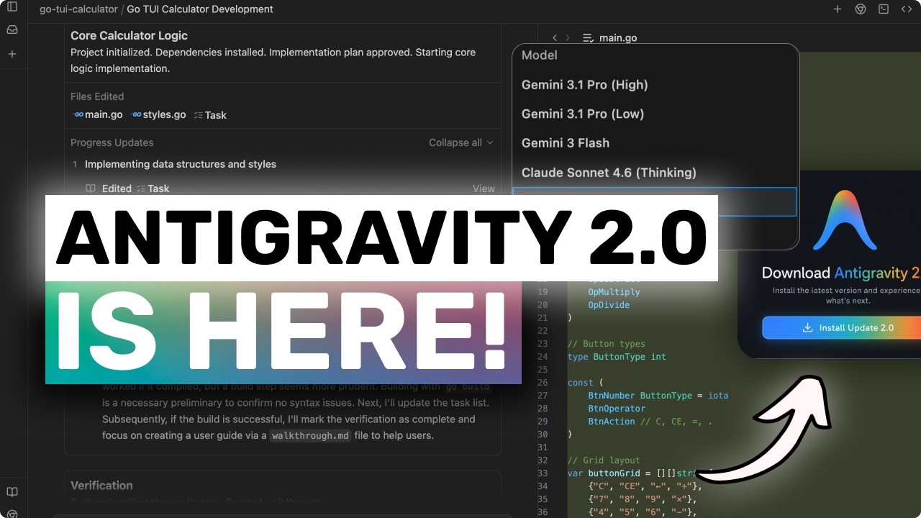Open main.go from Files Edited

pyautogui.click(x=98, y=115)
